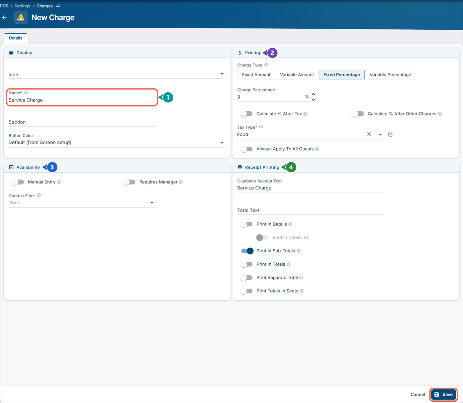Select the Details tab
463x403 pixels.
click(x=16, y=38)
